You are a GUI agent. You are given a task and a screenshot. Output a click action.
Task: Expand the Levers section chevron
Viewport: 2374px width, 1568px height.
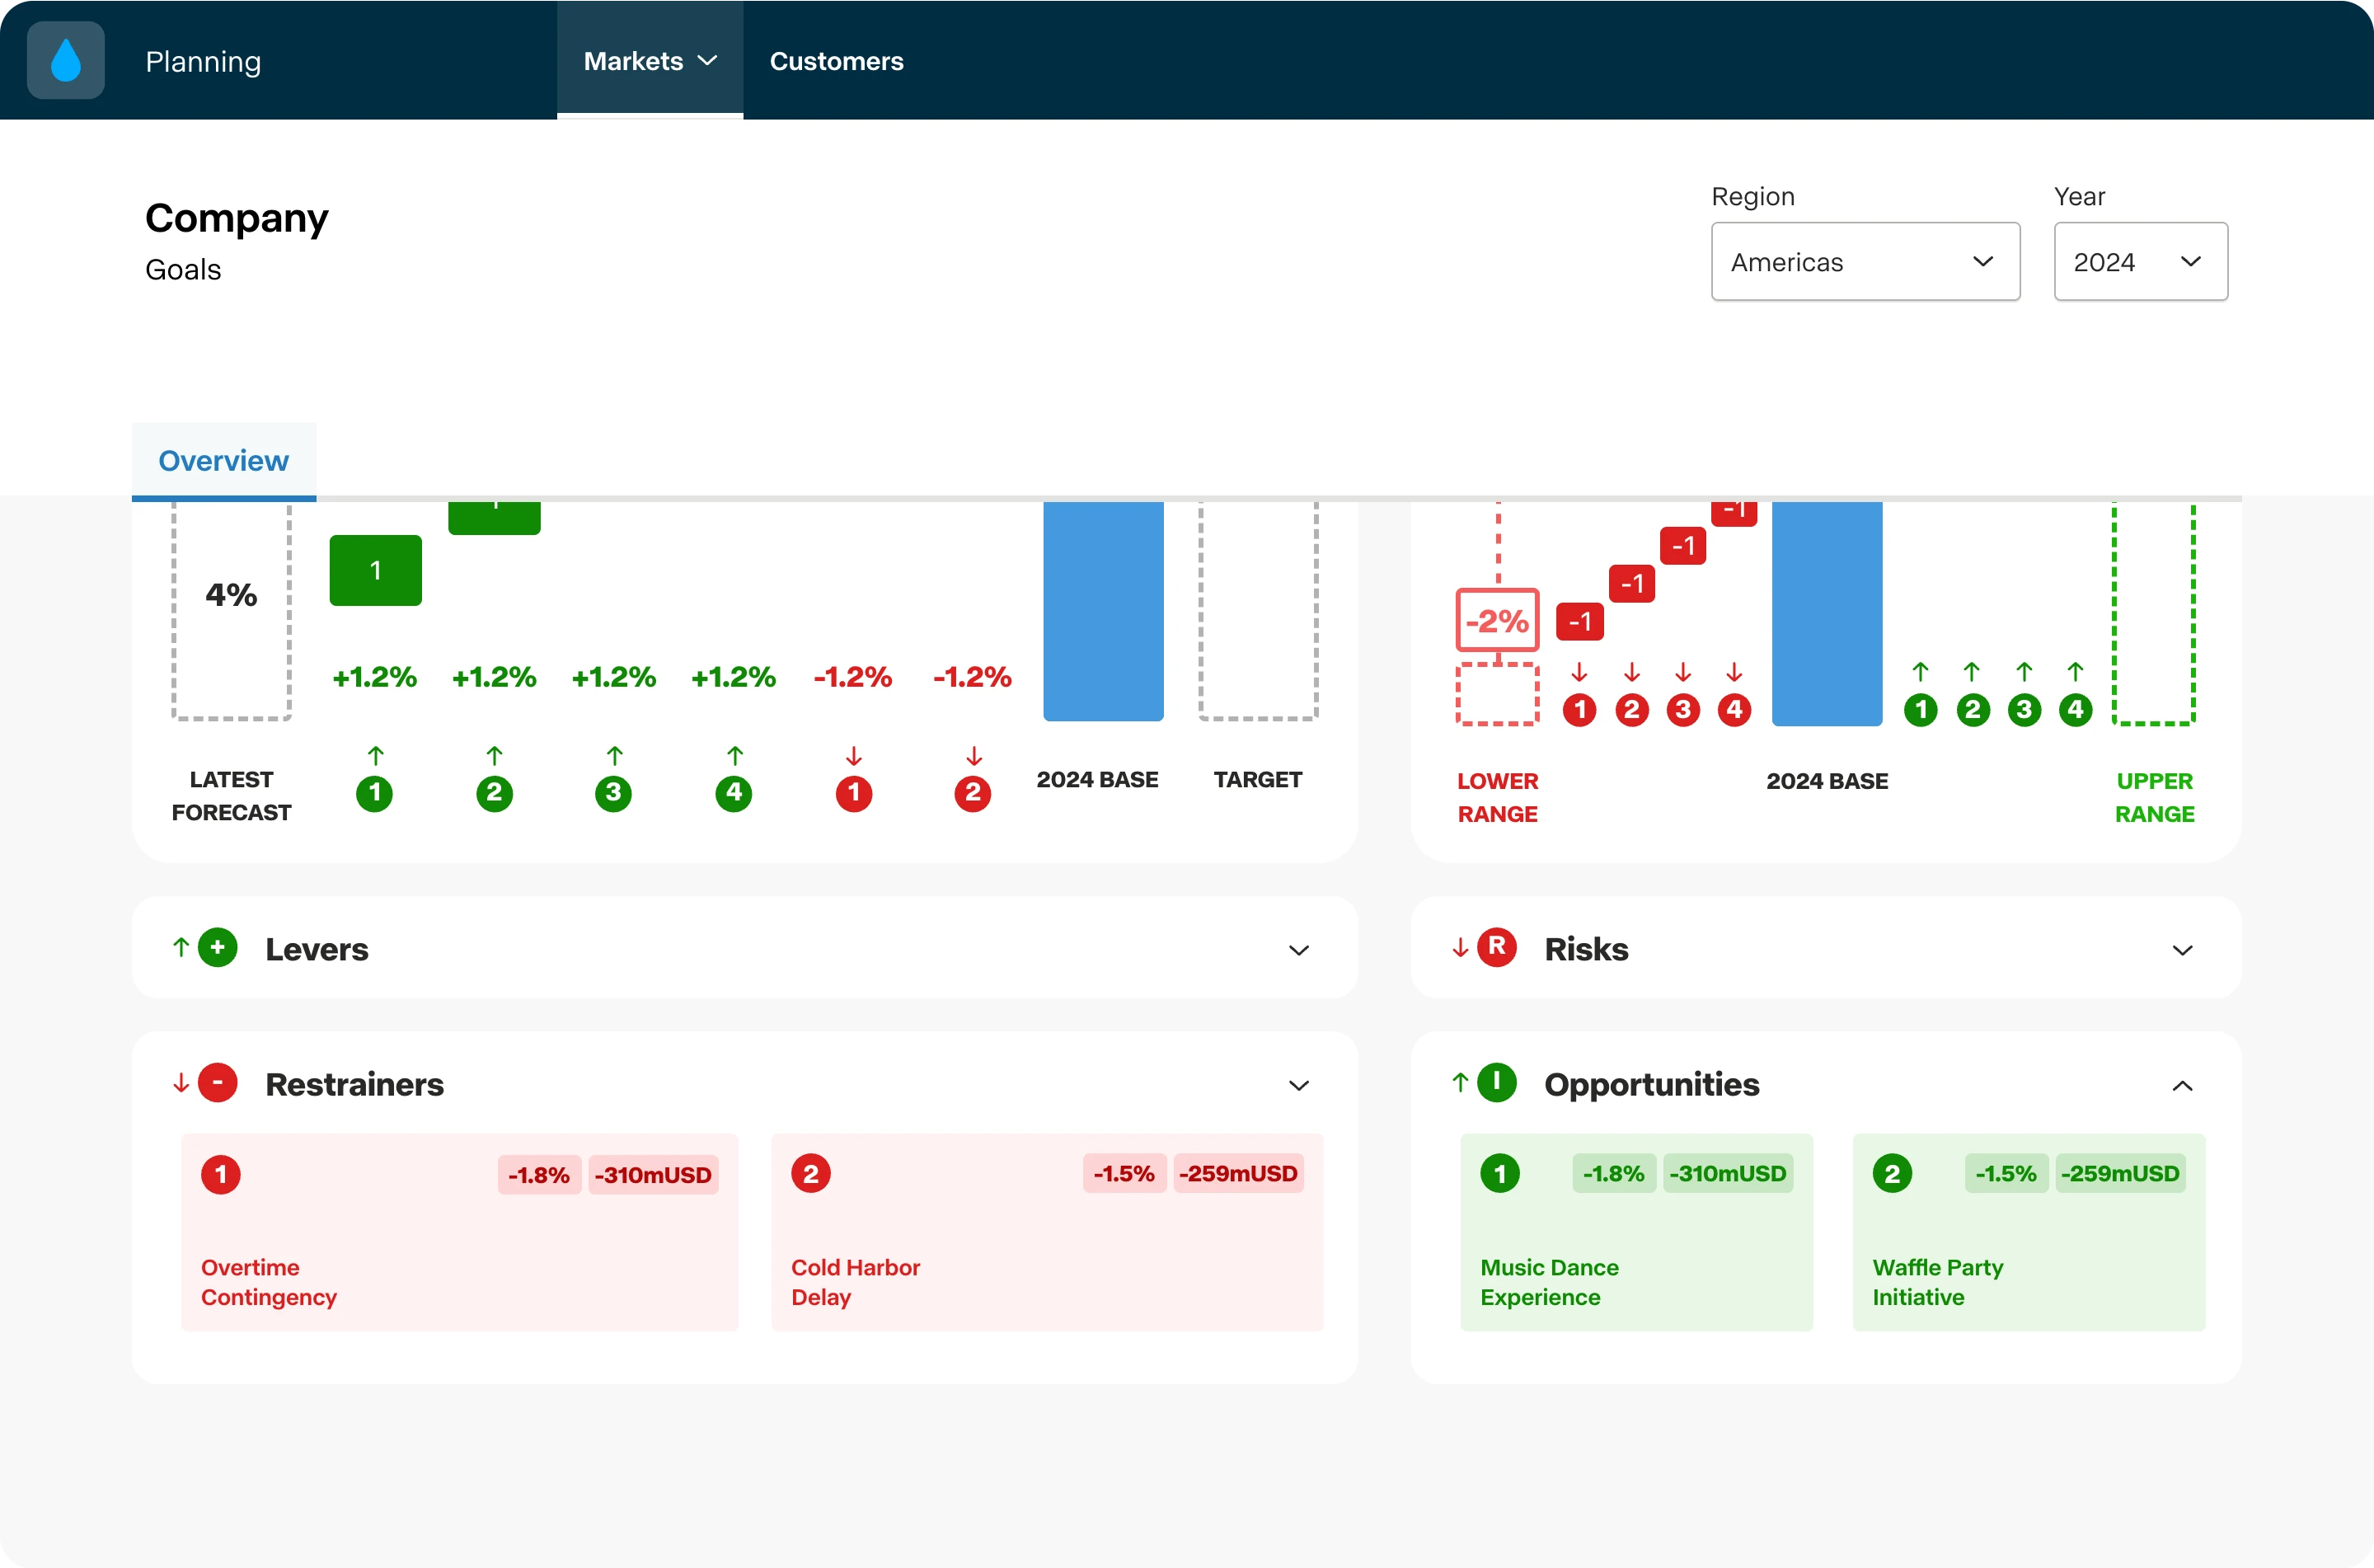[x=1298, y=950]
